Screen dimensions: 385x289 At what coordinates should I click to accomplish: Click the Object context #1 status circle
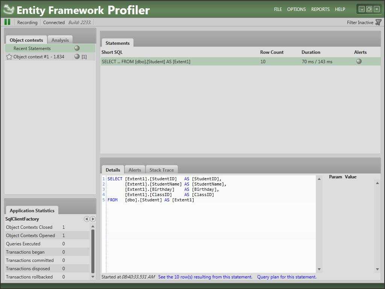(77, 56)
